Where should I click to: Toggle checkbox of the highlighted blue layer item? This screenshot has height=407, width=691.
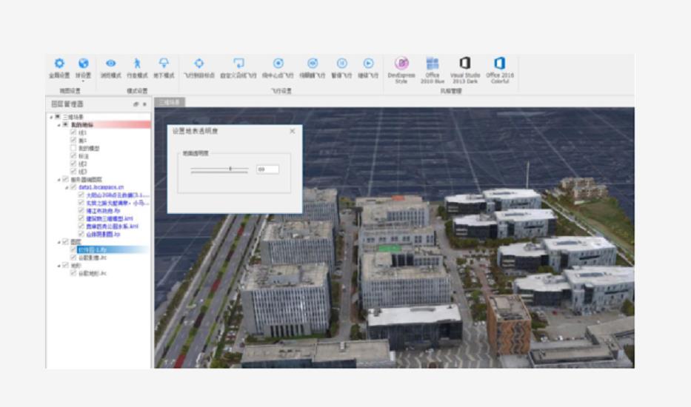73,249
